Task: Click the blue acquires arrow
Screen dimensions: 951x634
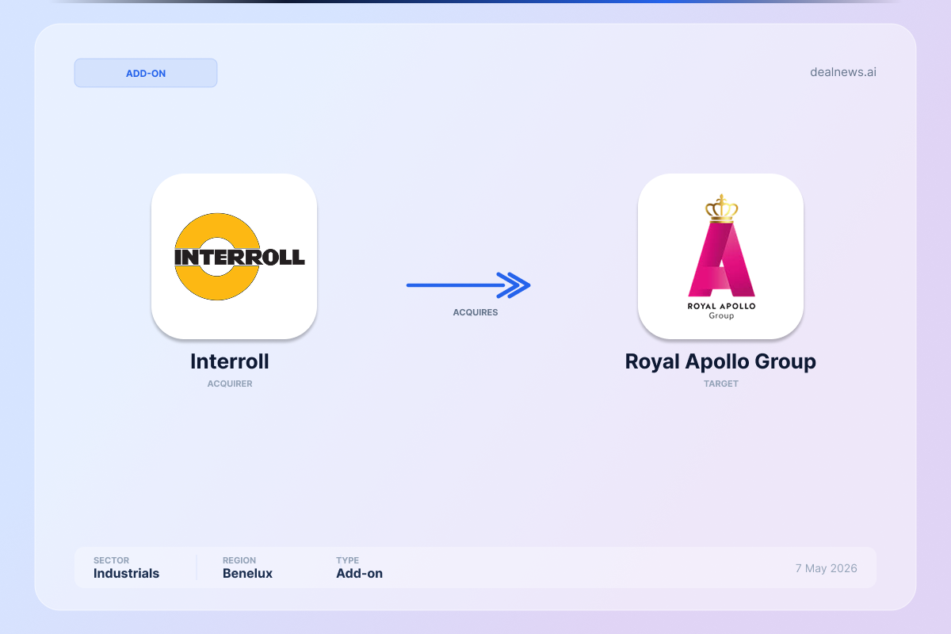Action: [x=468, y=285]
